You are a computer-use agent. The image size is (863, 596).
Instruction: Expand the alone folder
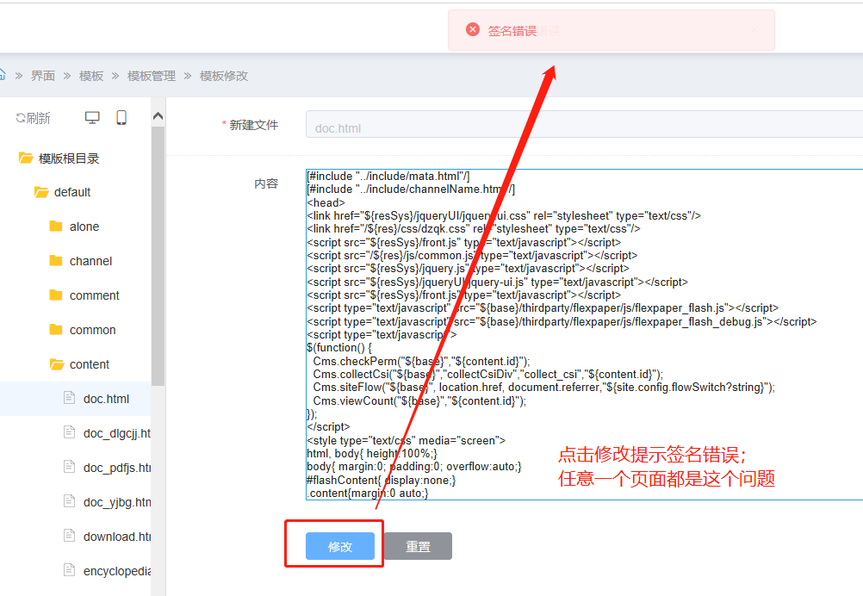pos(84,227)
